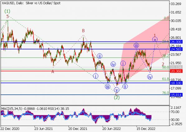Select the blue 26.000 price level tag
The height and width of the screenshot is (132, 186).
pos(176,42)
